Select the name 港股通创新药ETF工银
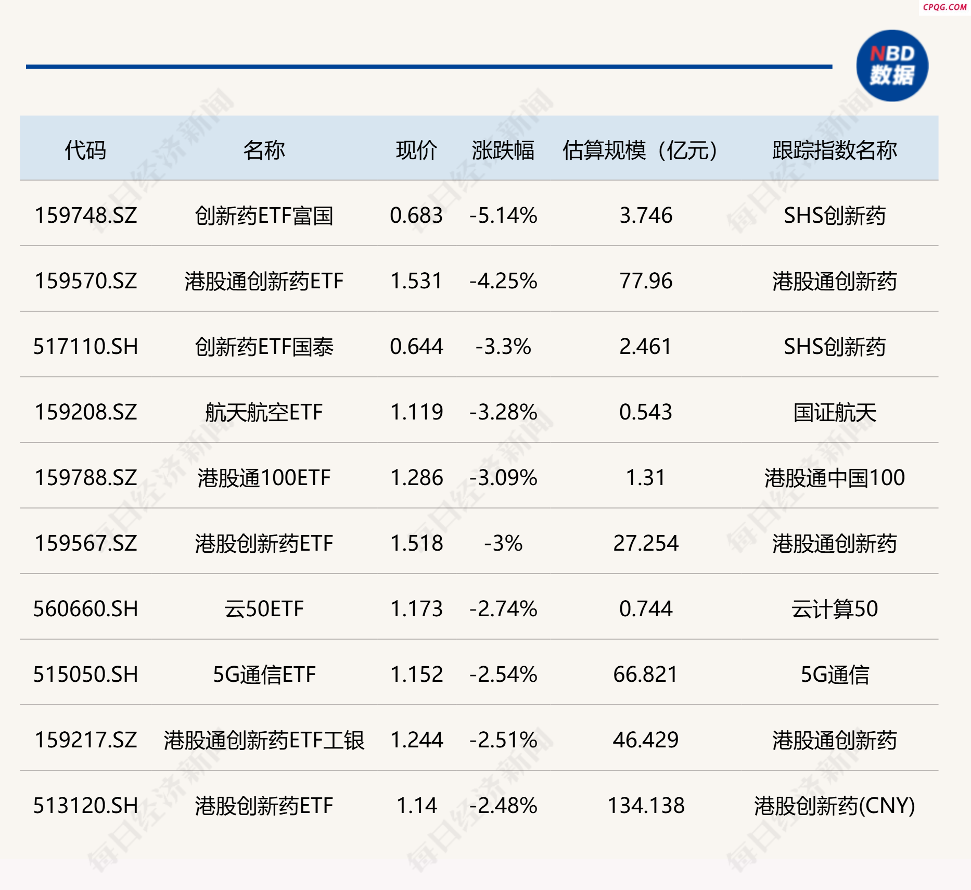Viewport: 971px width, 890px height. [264, 740]
